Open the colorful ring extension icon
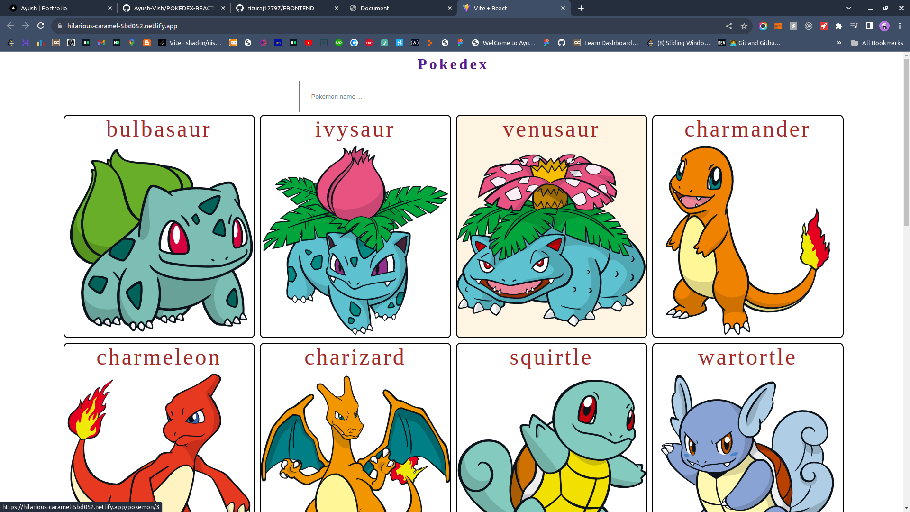910x512 pixels. (763, 26)
